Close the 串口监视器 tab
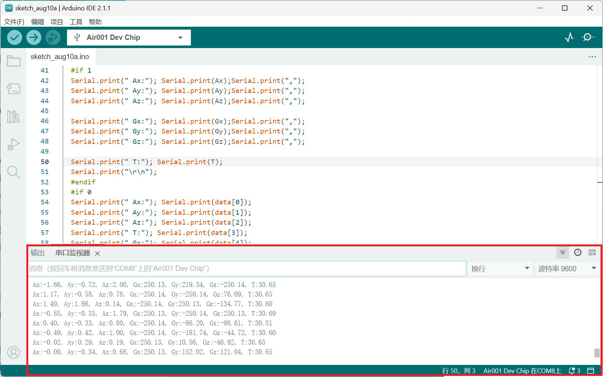Image resolution: width=603 pixels, height=377 pixels. (98, 253)
